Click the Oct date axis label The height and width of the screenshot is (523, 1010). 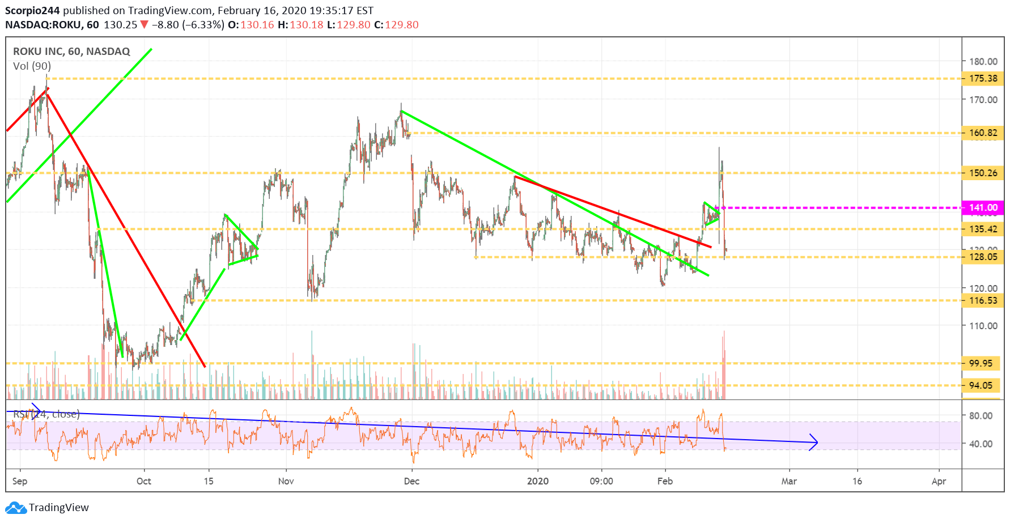[144, 481]
